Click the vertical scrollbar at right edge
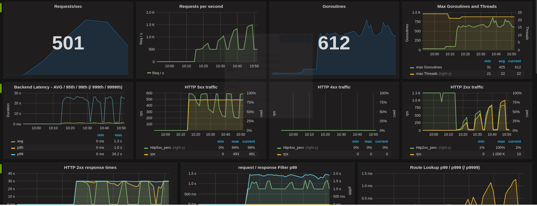Image resolution: width=537 pixels, height=206 pixels. (536, 36)
